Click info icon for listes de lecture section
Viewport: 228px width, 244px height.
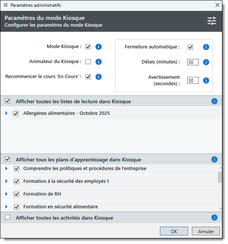(214, 101)
